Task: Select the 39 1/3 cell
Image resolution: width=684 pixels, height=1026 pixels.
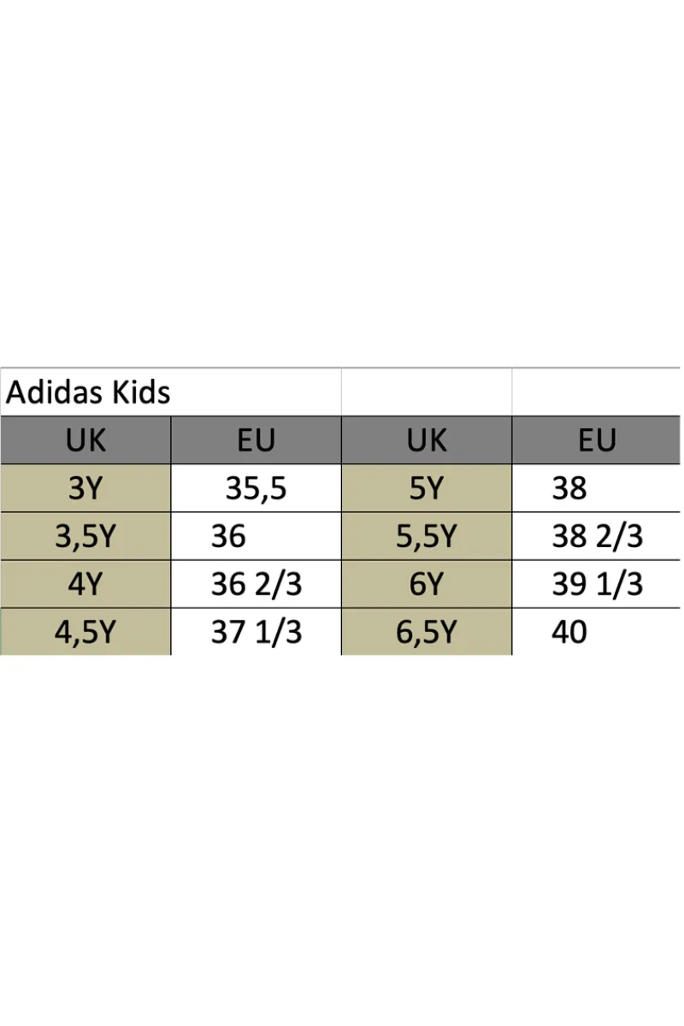Action: 597,584
